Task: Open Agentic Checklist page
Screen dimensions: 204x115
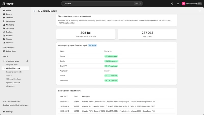Action: click(13, 83)
